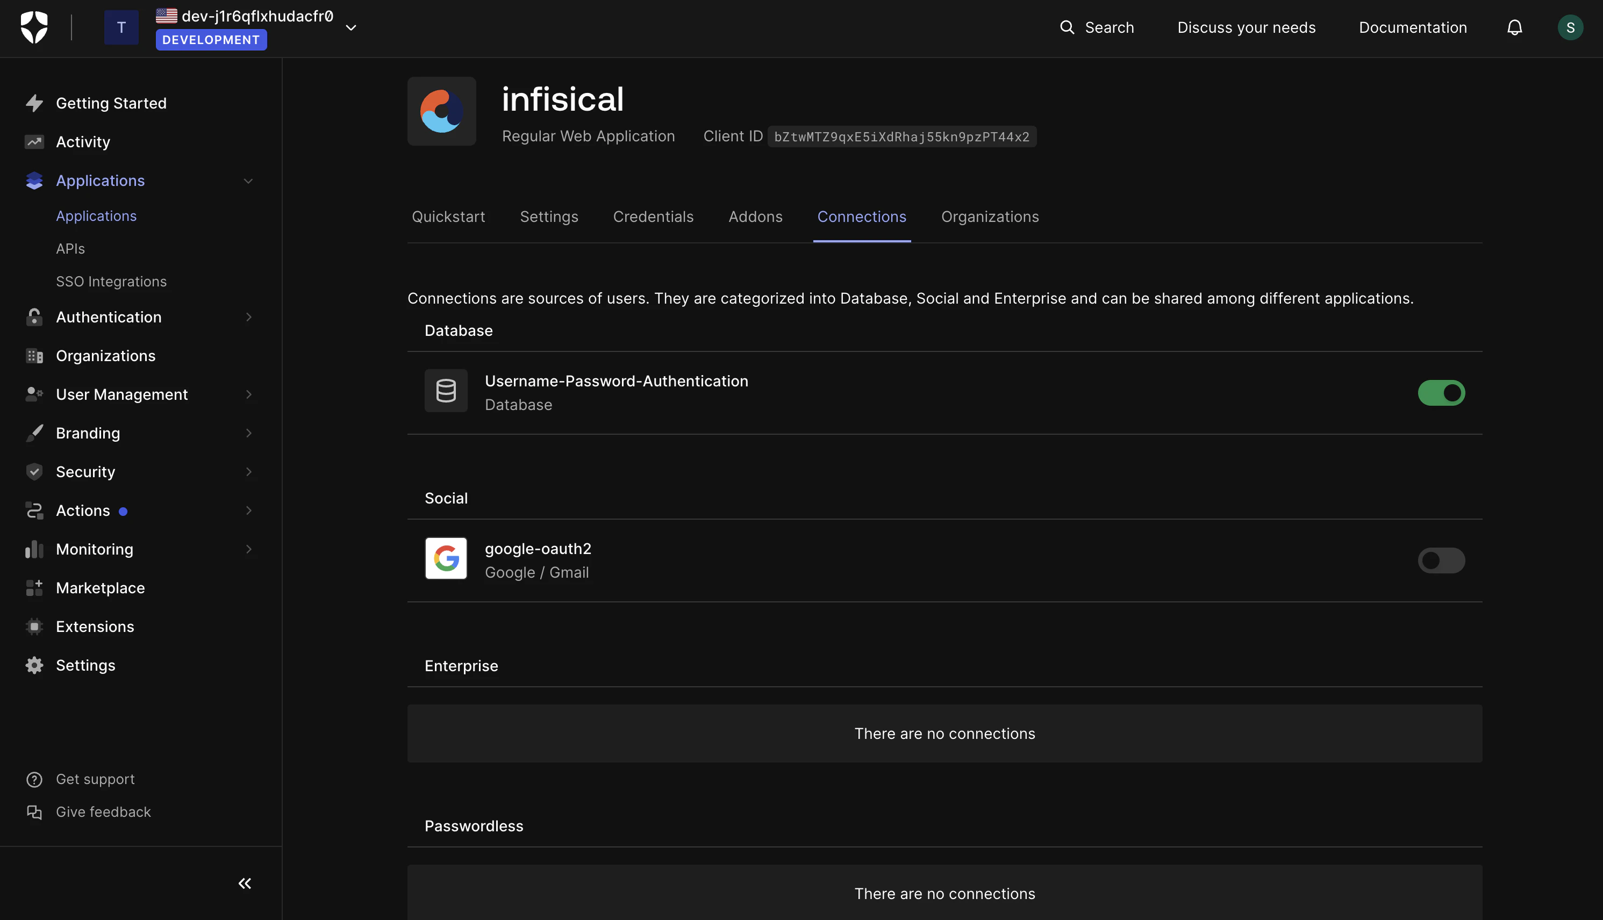
Task: Open the Extensions page
Action: tap(95, 626)
